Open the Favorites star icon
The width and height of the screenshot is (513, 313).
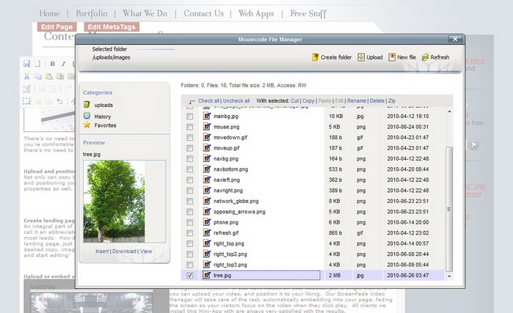(87, 125)
